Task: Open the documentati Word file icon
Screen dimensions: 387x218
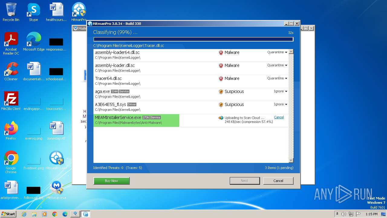Action: pyautogui.click(x=34, y=71)
